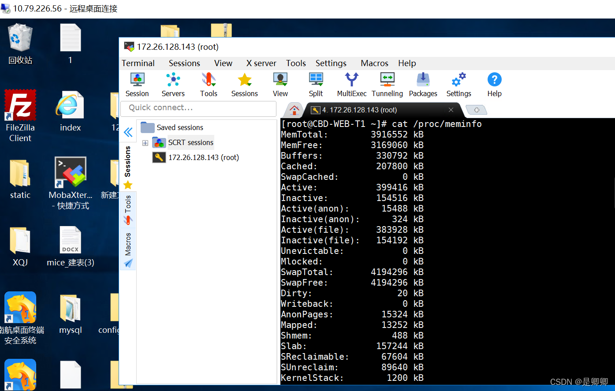The height and width of the screenshot is (391, 615).
Task: Select the Tools vertical sidebar tab
Action: (128, 209)
